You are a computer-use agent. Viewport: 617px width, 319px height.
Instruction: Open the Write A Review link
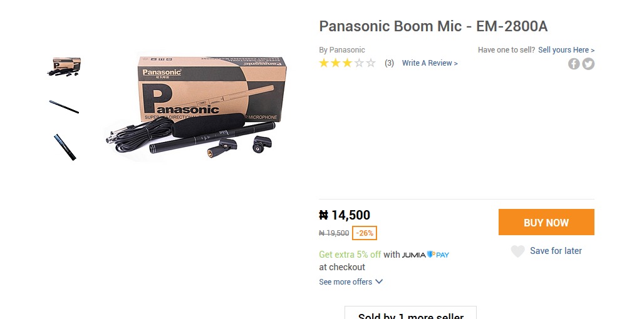point(430,63)
